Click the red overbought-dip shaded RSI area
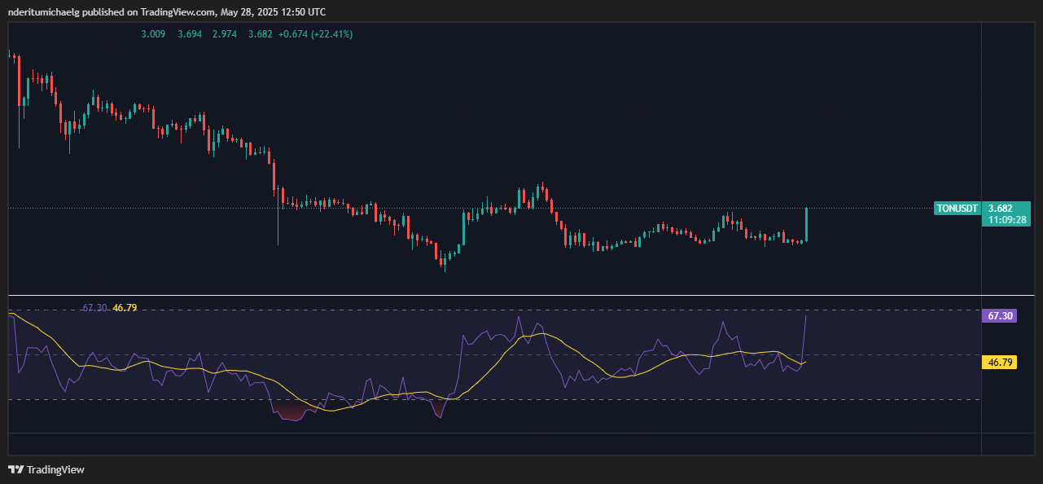1043x484 pixels. [x=290, y=411]
